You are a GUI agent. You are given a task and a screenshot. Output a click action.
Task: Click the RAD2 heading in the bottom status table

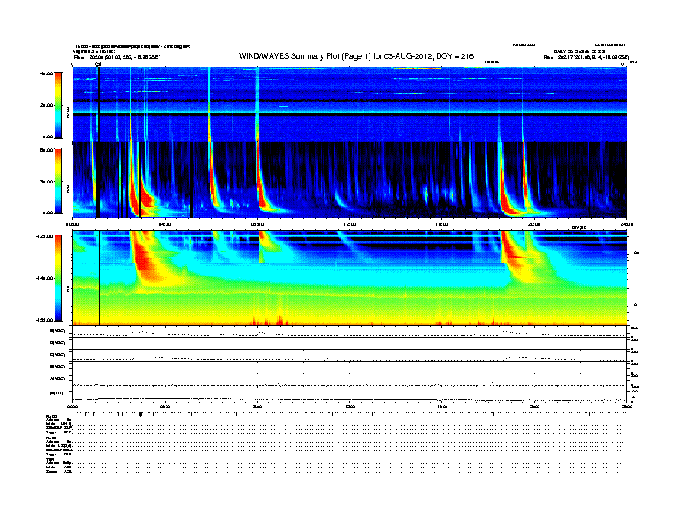tap(51, 416)
